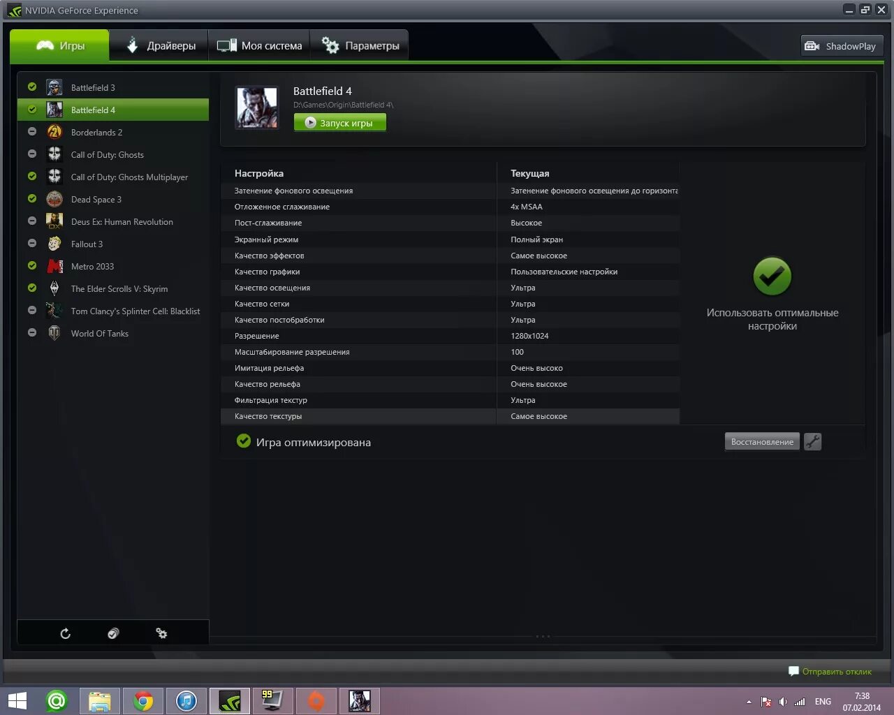The width and height of the screenshot is (894, 715).
Task: Click the Ghosts Multiplayer skull icon
Action: (54, 177)
